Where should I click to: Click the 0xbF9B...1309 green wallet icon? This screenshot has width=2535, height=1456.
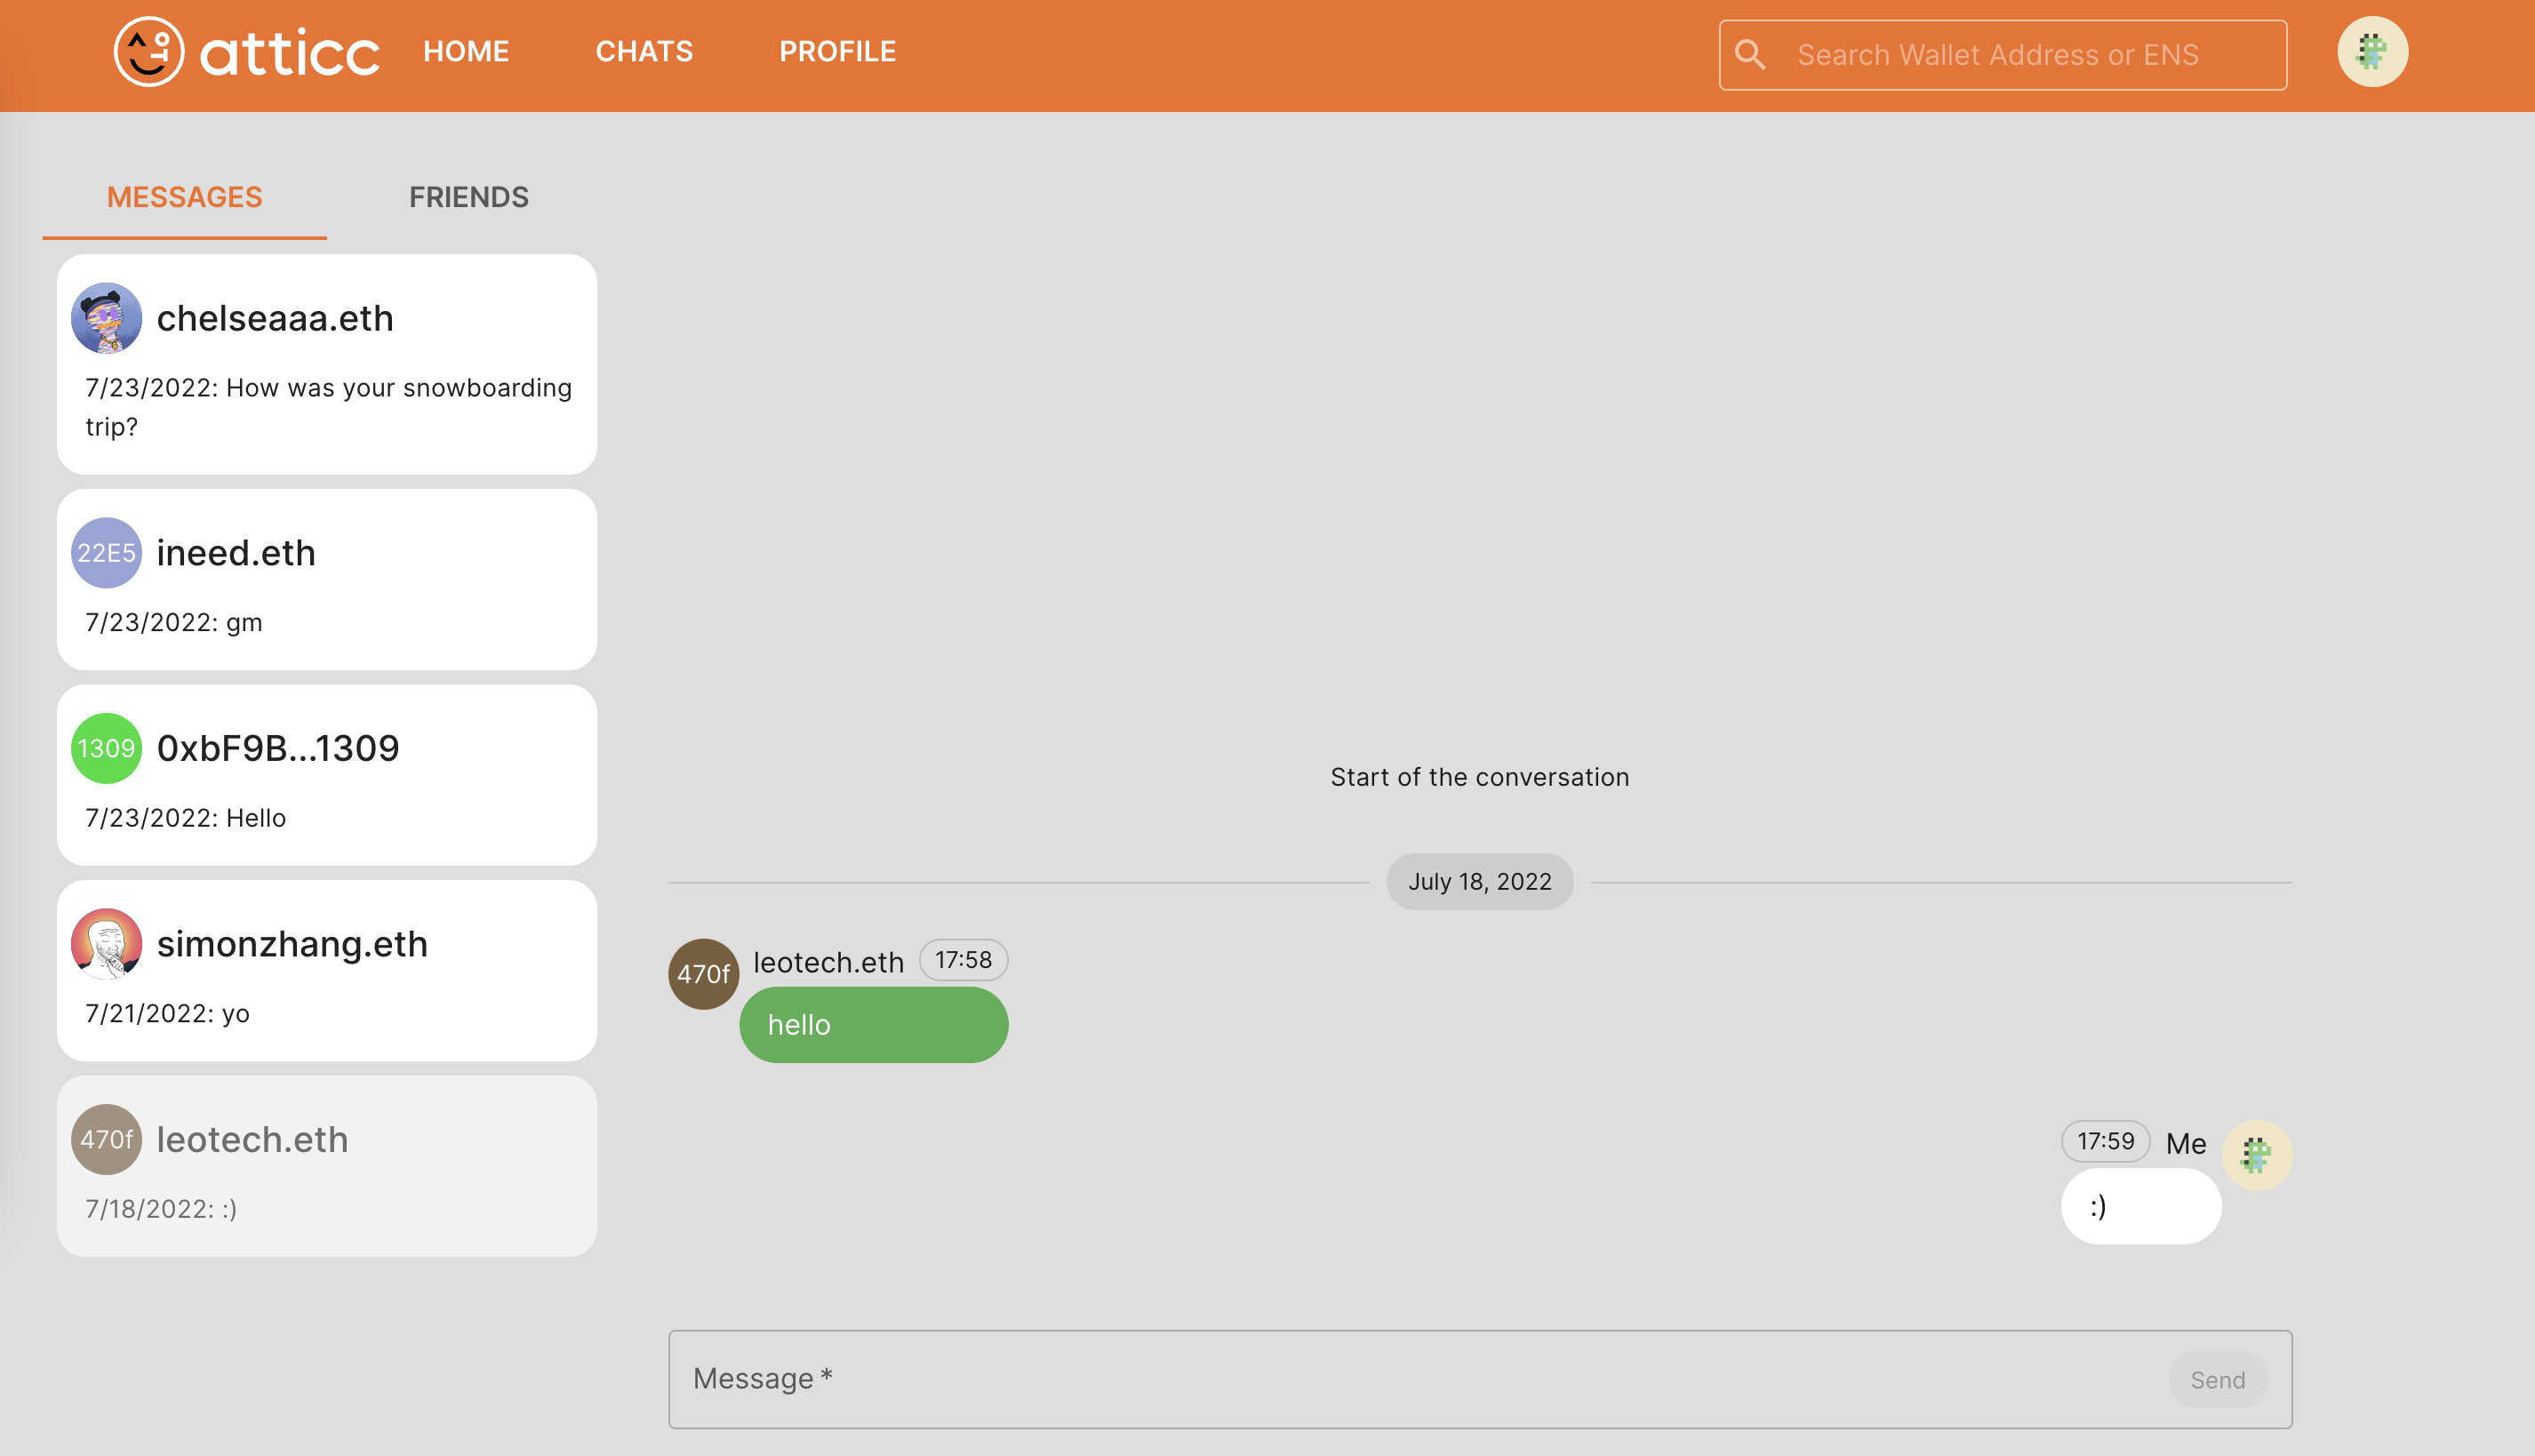click(x=106, y=749)
